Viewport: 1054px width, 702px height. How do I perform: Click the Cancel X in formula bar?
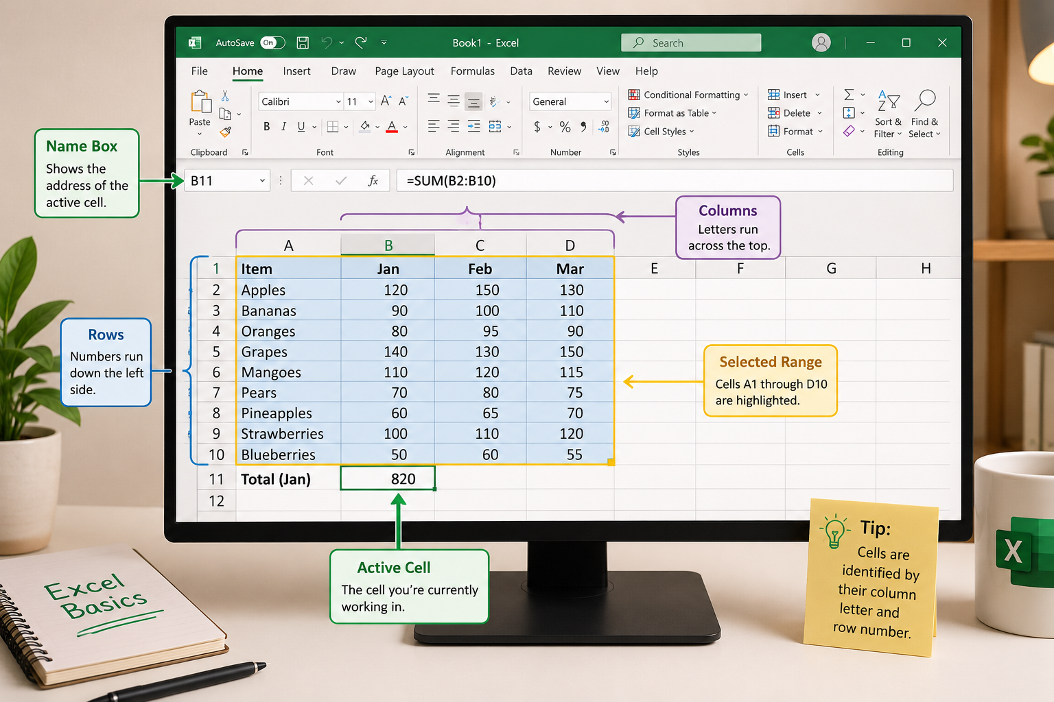[x=308, y=180]
